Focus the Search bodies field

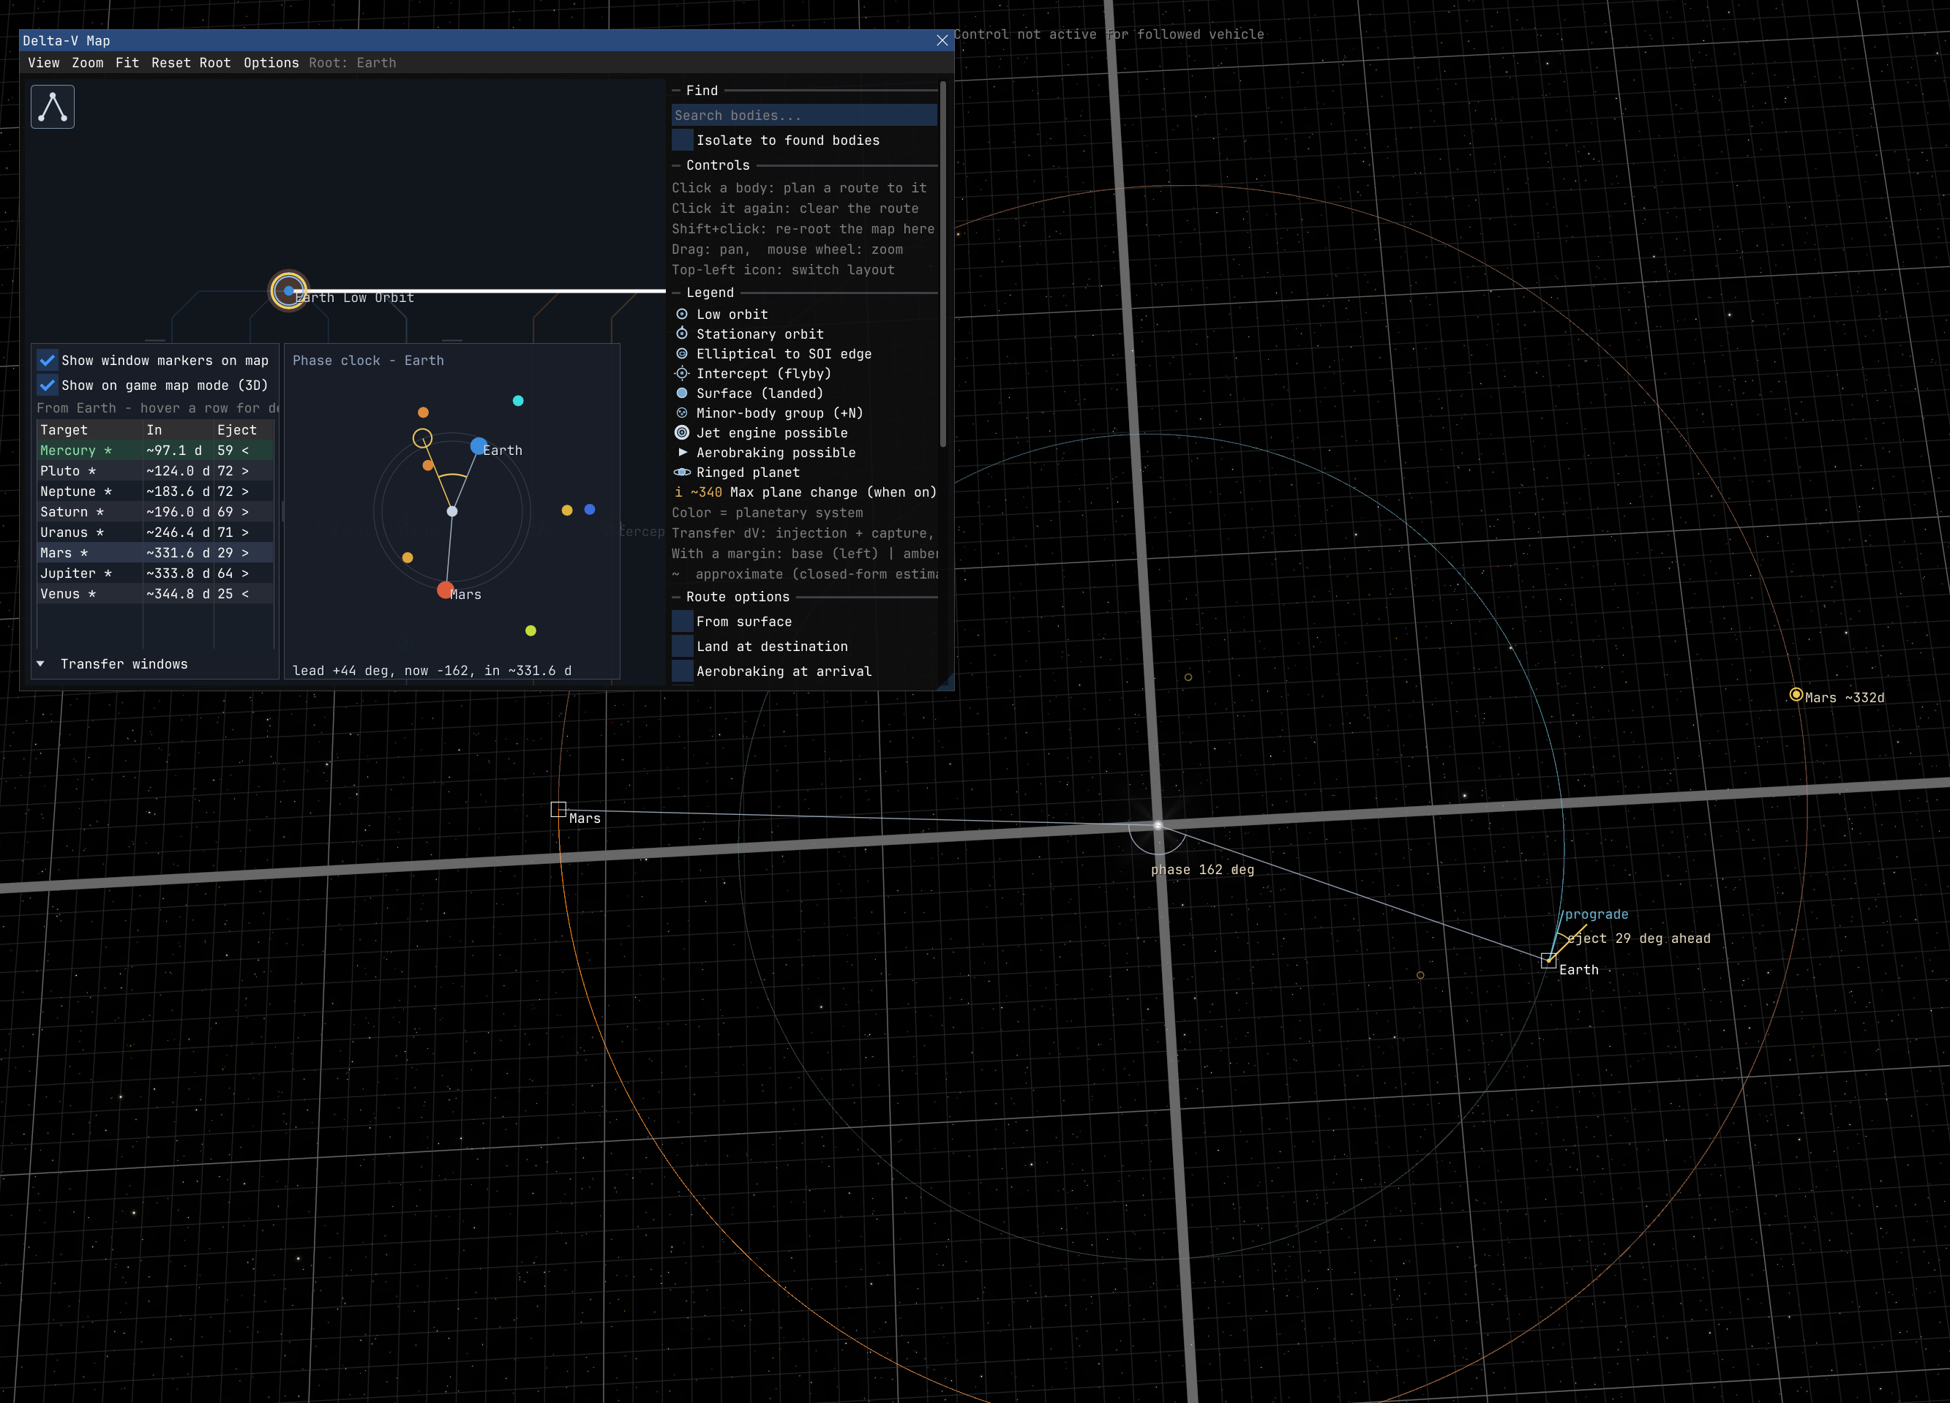pyautogui.click(x=804, y=115)
